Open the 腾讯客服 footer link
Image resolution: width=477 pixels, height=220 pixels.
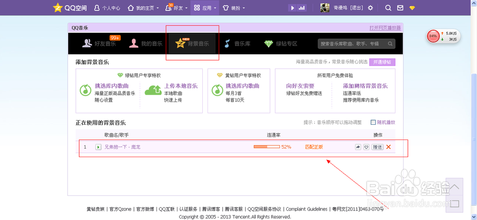click(234, 209)
